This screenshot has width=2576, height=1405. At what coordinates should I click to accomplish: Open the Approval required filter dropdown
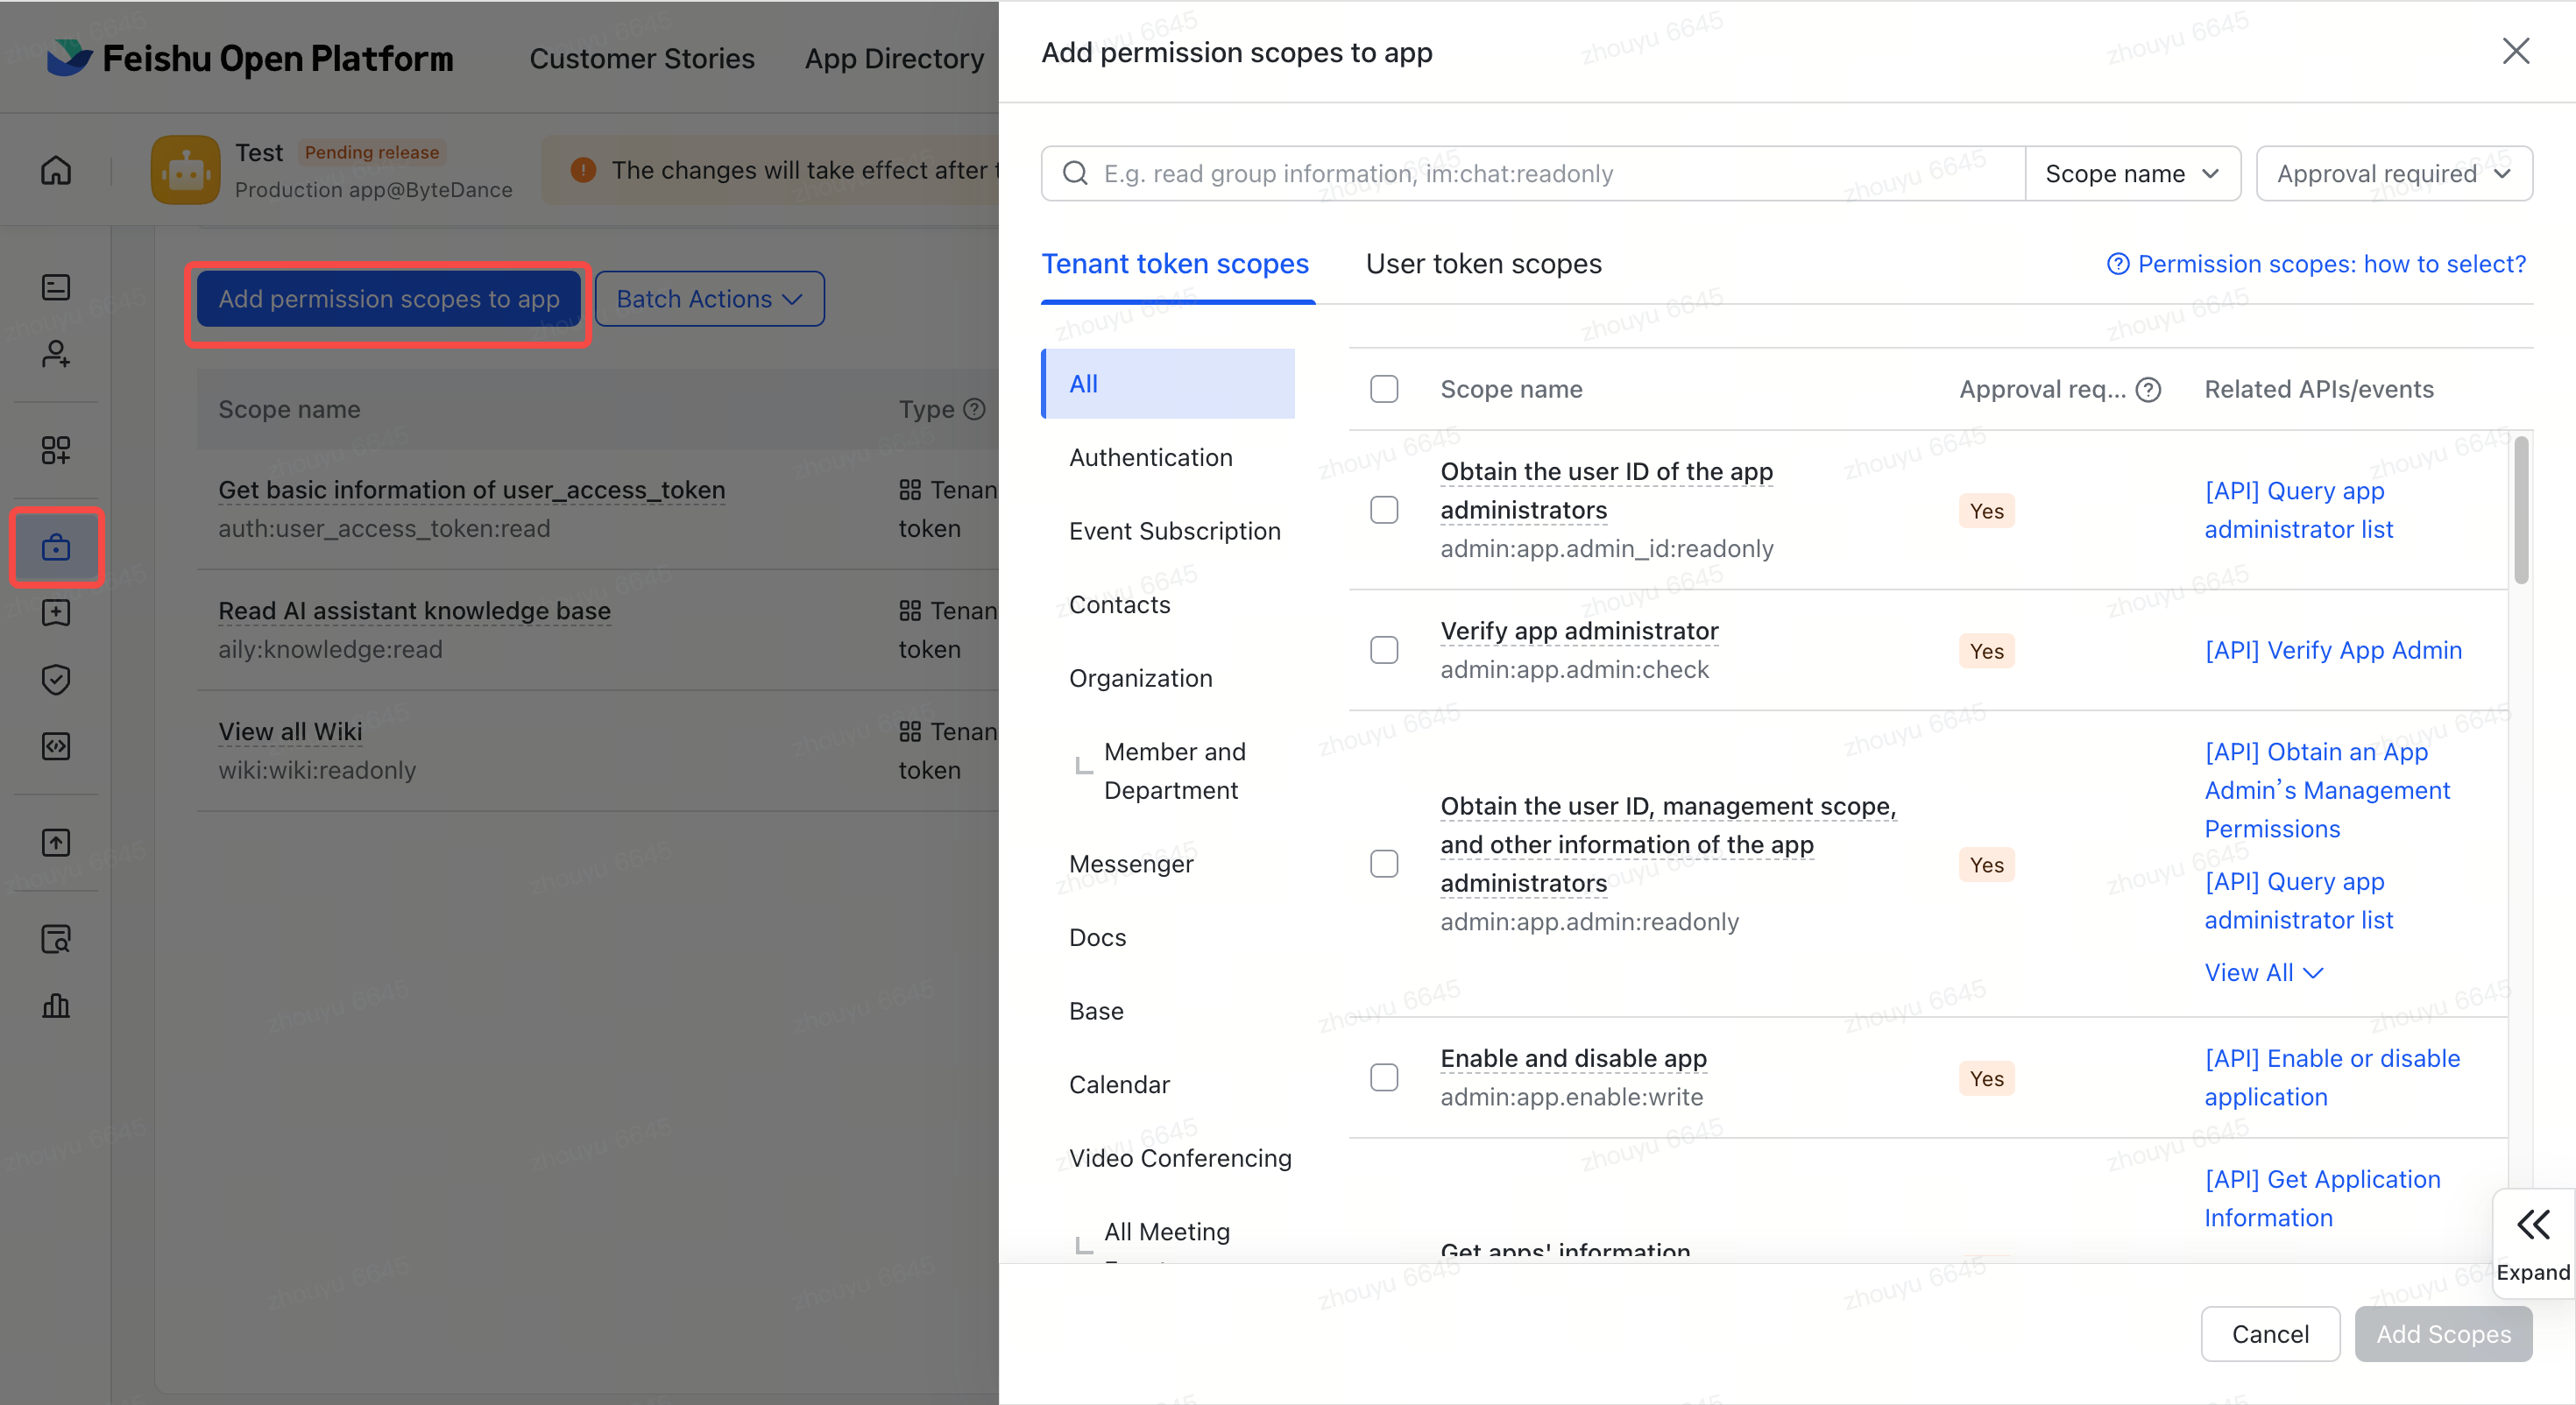coord(2394,174)
